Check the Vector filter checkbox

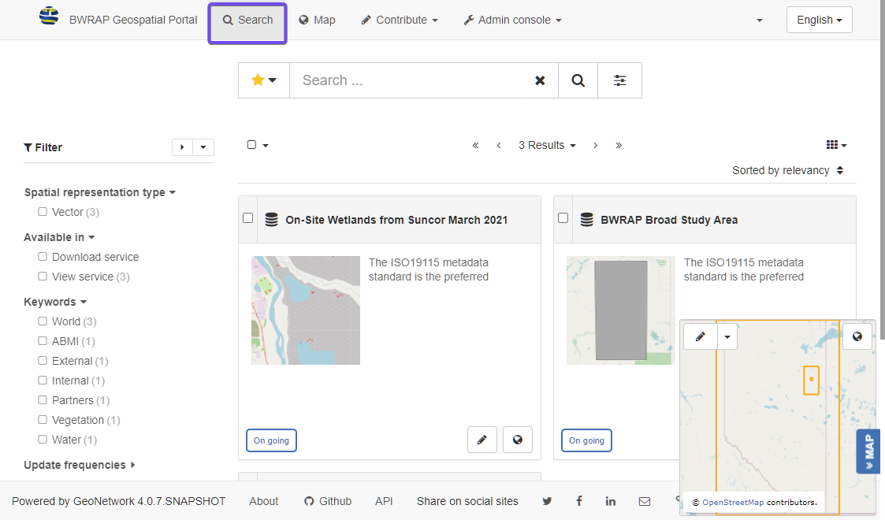point(43,211)
